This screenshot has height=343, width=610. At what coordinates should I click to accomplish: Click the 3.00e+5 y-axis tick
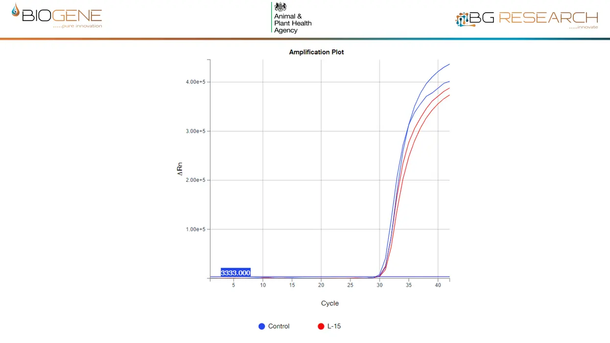click(195, 131)
